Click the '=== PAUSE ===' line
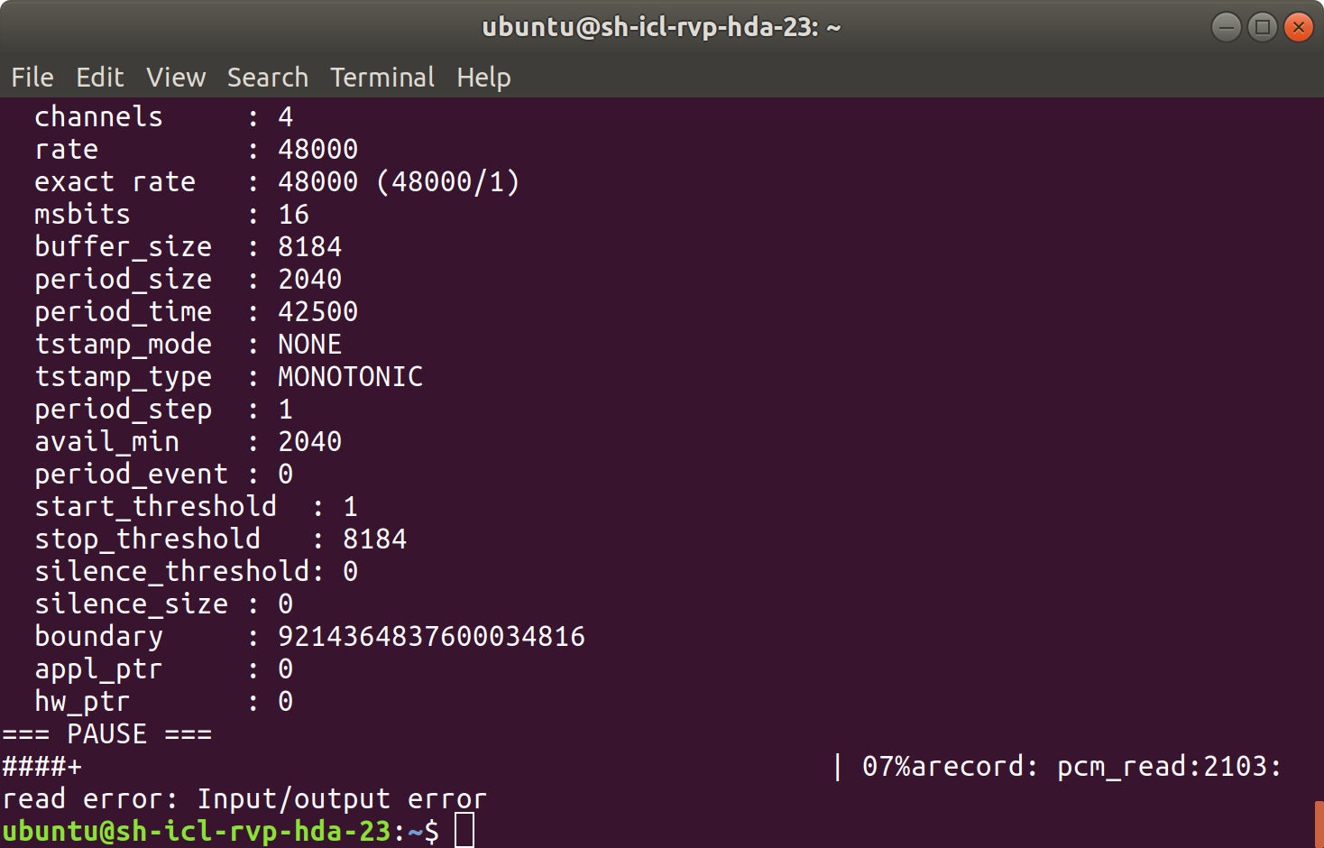 (x=107, y=734)
